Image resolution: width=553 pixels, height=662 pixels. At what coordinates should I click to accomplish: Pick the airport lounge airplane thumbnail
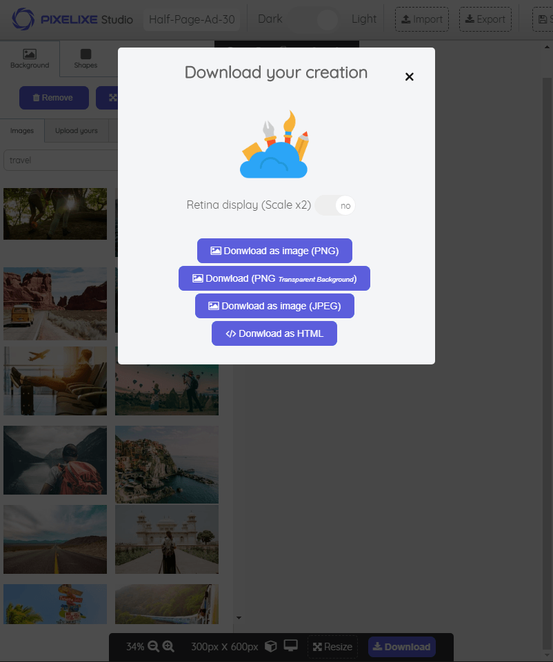pos(55,381)
